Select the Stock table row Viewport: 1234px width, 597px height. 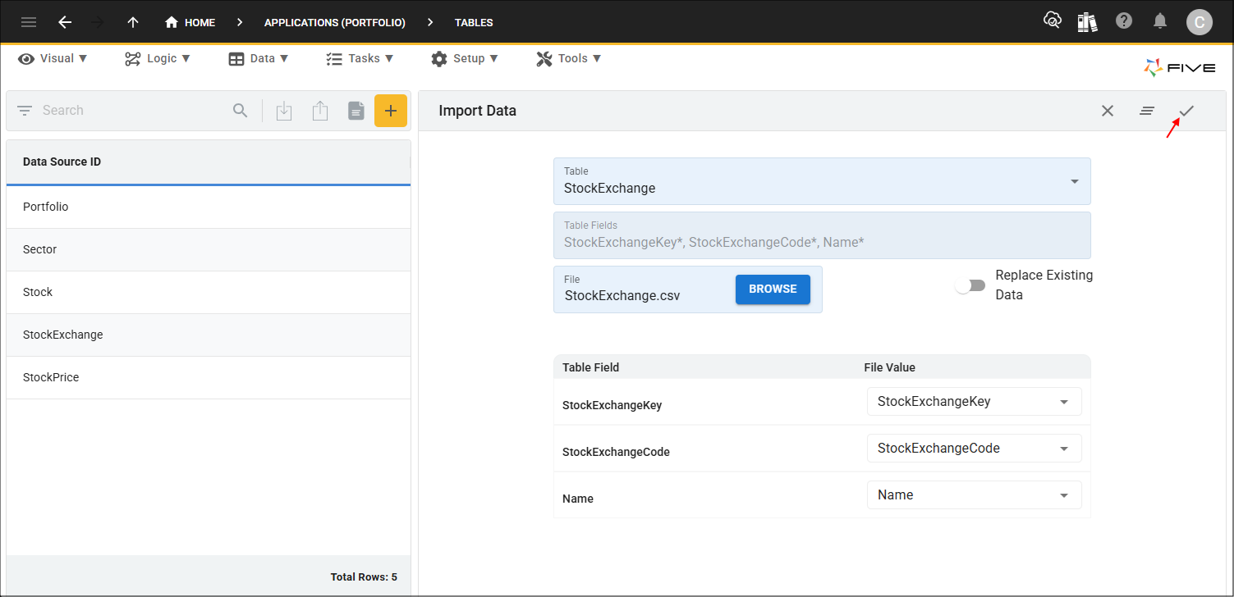[x=209, y=293]
